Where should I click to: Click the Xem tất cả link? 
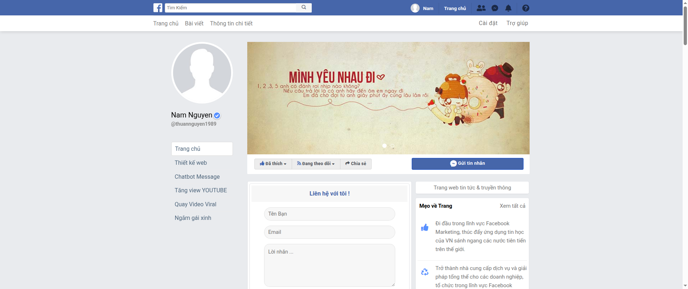[512, 206]
